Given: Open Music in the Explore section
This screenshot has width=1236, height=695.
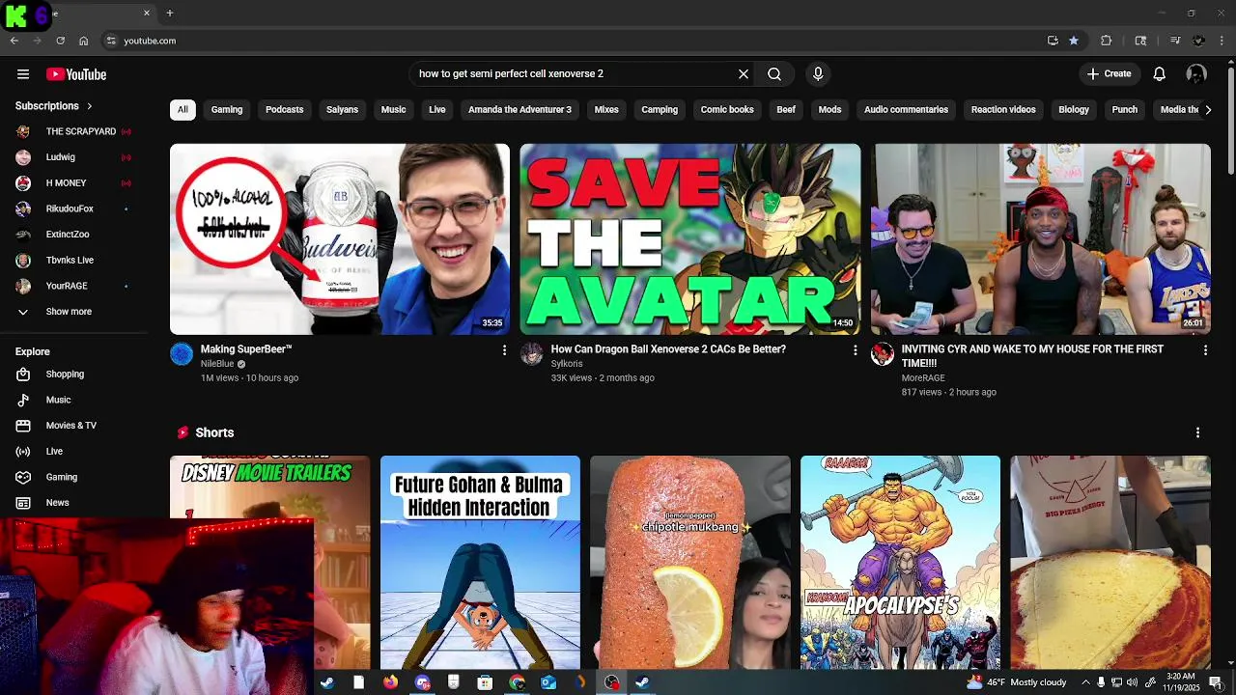Looking at the screenshot, I should pyautogui.click(x=58, y=400).
